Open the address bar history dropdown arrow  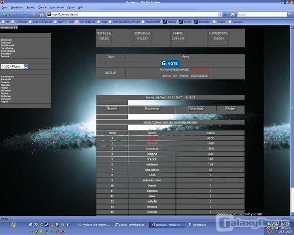pos(220,14)
